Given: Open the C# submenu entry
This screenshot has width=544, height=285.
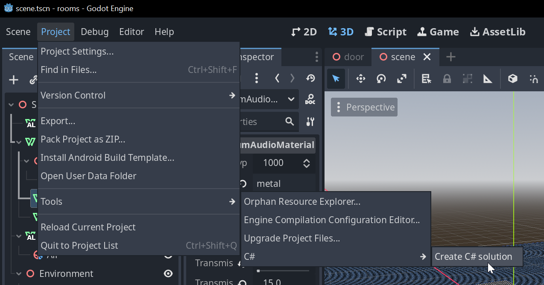Looking at the screenshot, I should pyautogui.click(x=336, y=256).
